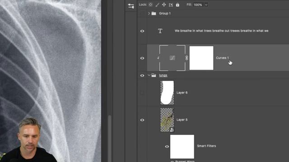Select the Curves 1 layer name
This screenshot has height=162, width=289.
tap(222, 58)
